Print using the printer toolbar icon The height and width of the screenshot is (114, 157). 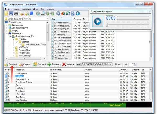16,13
